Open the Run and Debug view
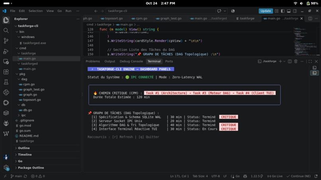321x180 pixels. coord(6,51)
